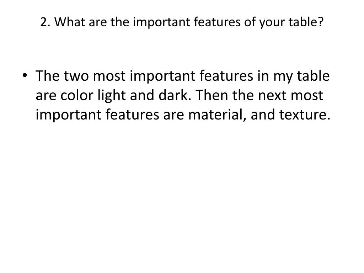Click the word 'Then' in the second line
The image size is (364, 273).
pos(212,95)
